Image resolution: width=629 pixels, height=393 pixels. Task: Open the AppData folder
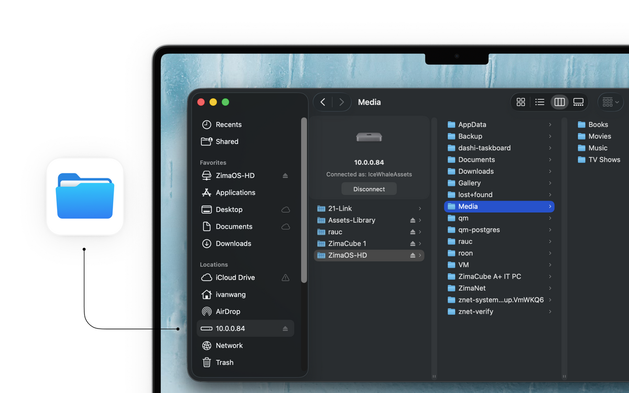click(499, 125)
